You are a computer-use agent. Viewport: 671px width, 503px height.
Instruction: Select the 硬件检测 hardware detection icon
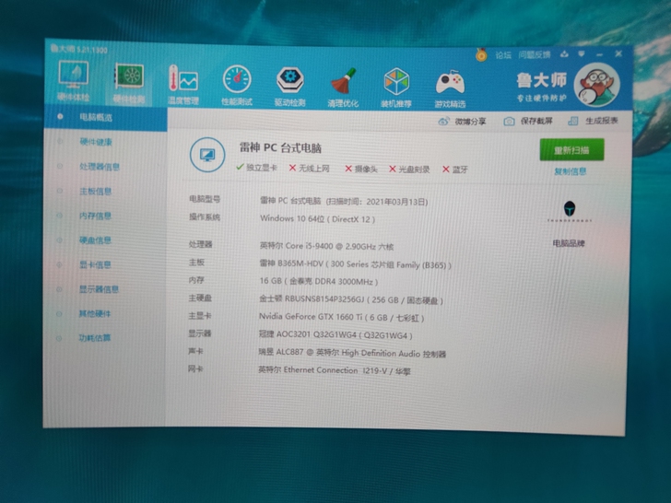click(x=129, y=83)
